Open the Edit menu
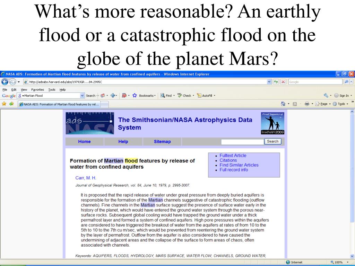The height and width of the screenshot is (266, 355). (x=14, y=90)
